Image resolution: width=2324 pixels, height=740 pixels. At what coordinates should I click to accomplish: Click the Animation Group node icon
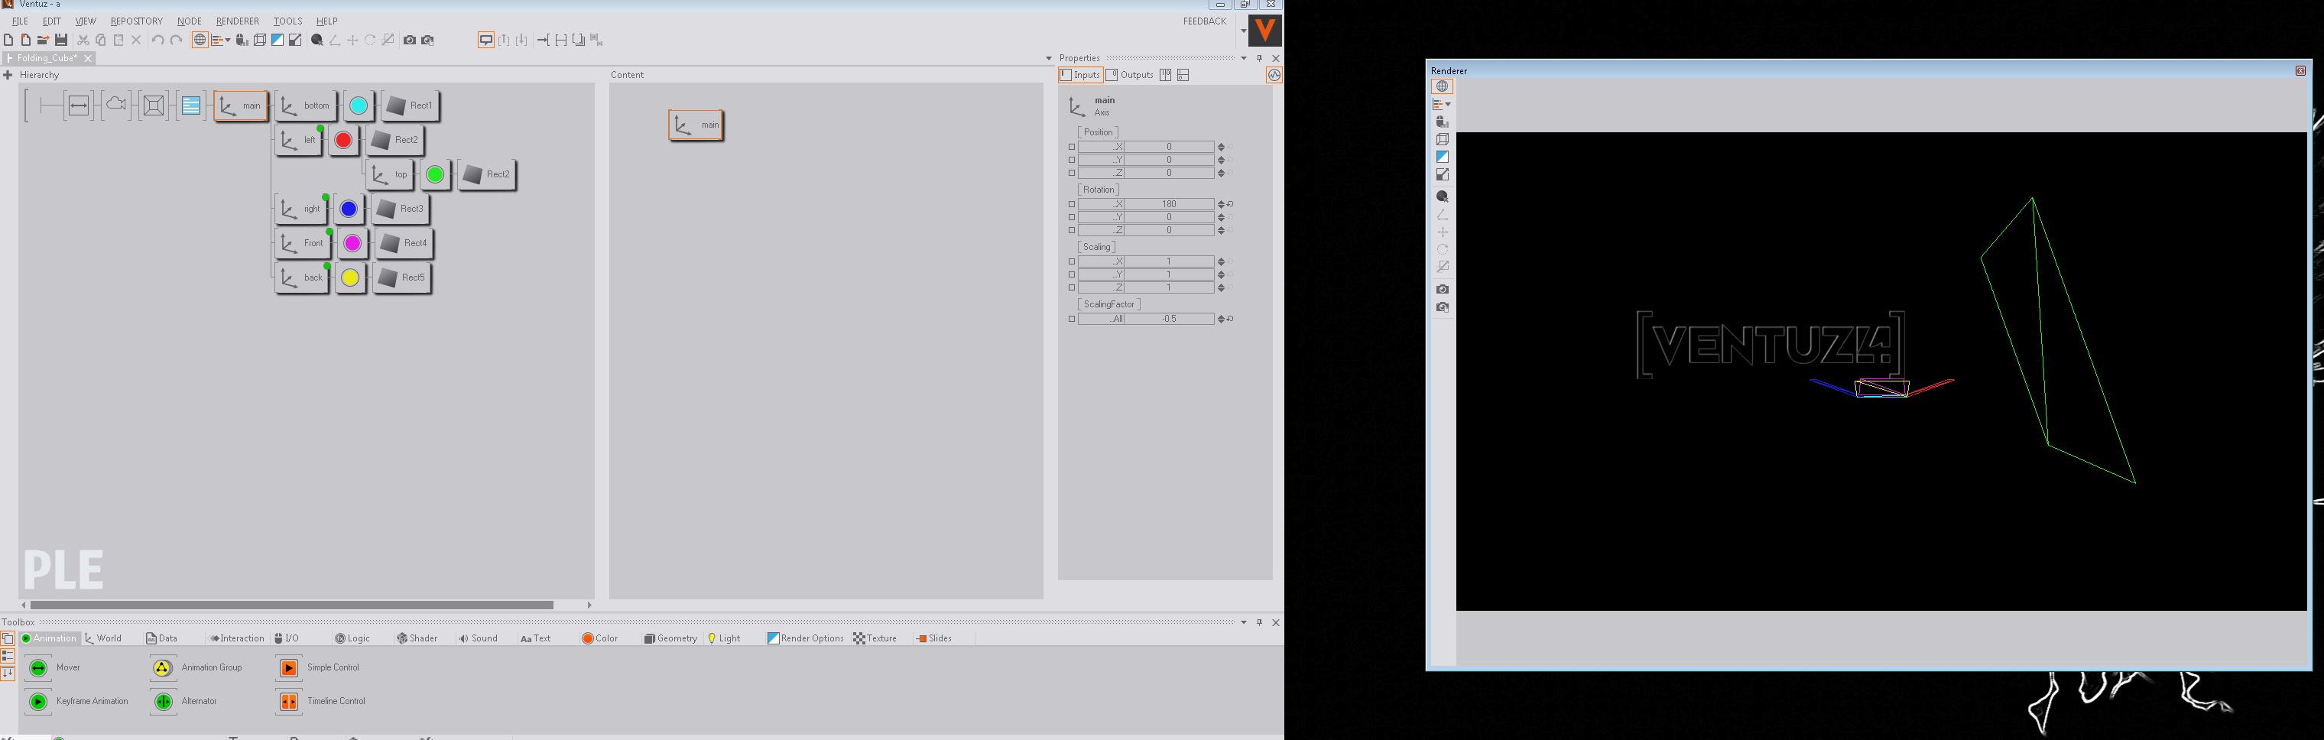pyautogui.click(x=162, y=668)
